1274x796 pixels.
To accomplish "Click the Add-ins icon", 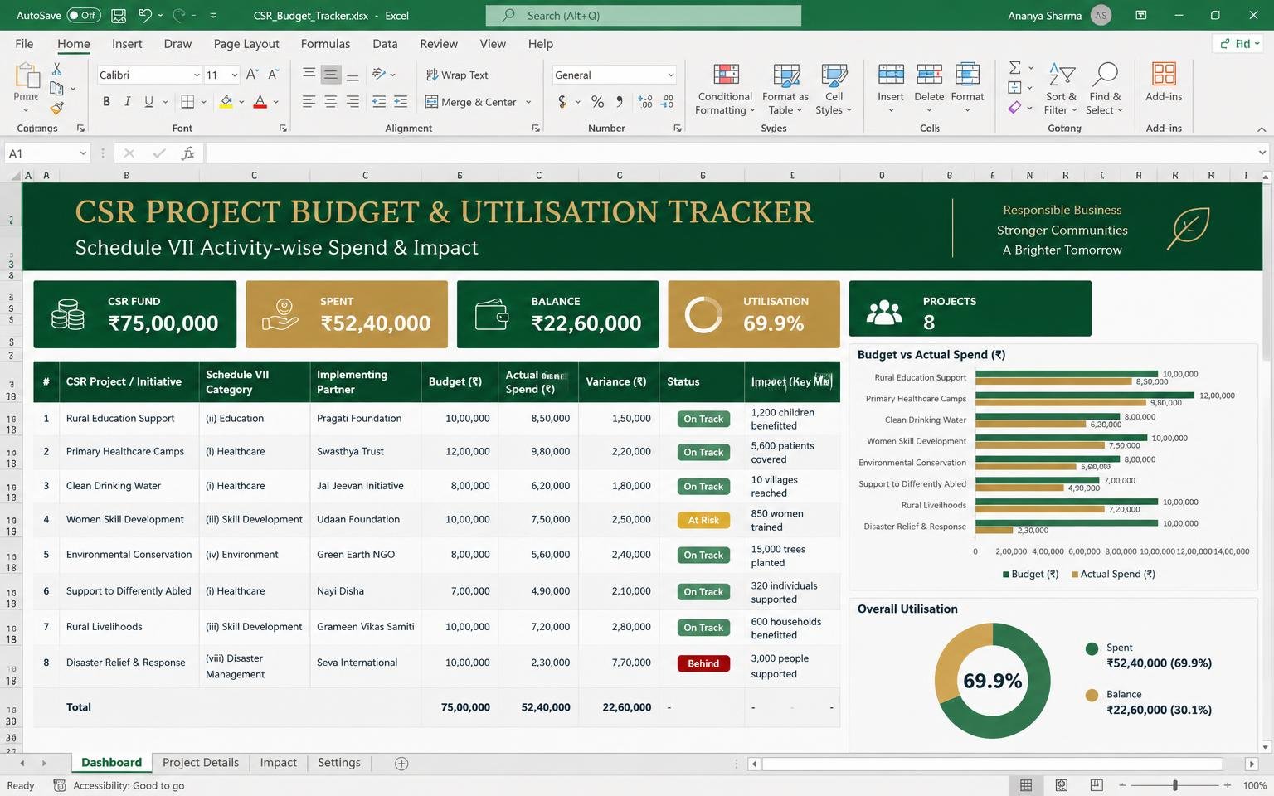I will point(1164,75).
